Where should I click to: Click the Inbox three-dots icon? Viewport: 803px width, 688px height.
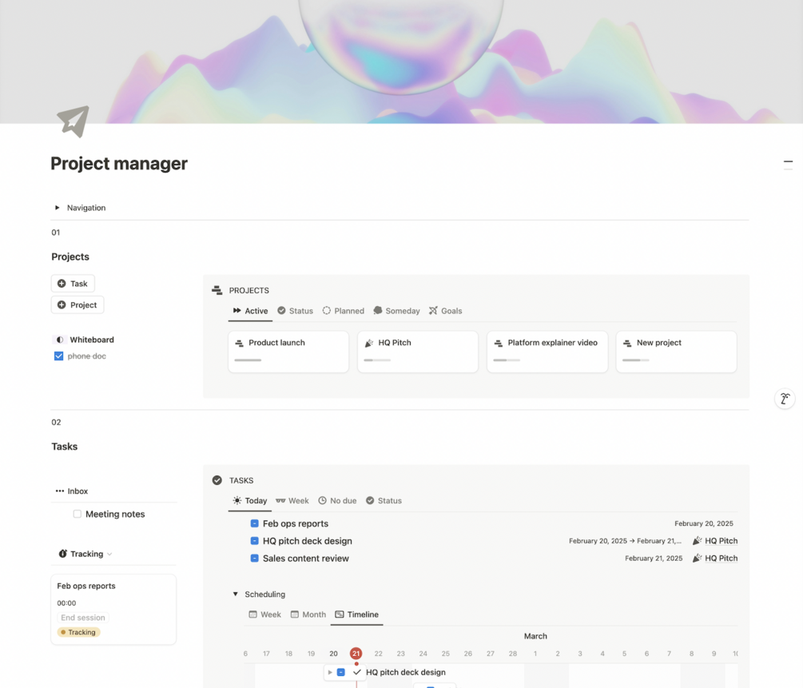pos(60,491)
